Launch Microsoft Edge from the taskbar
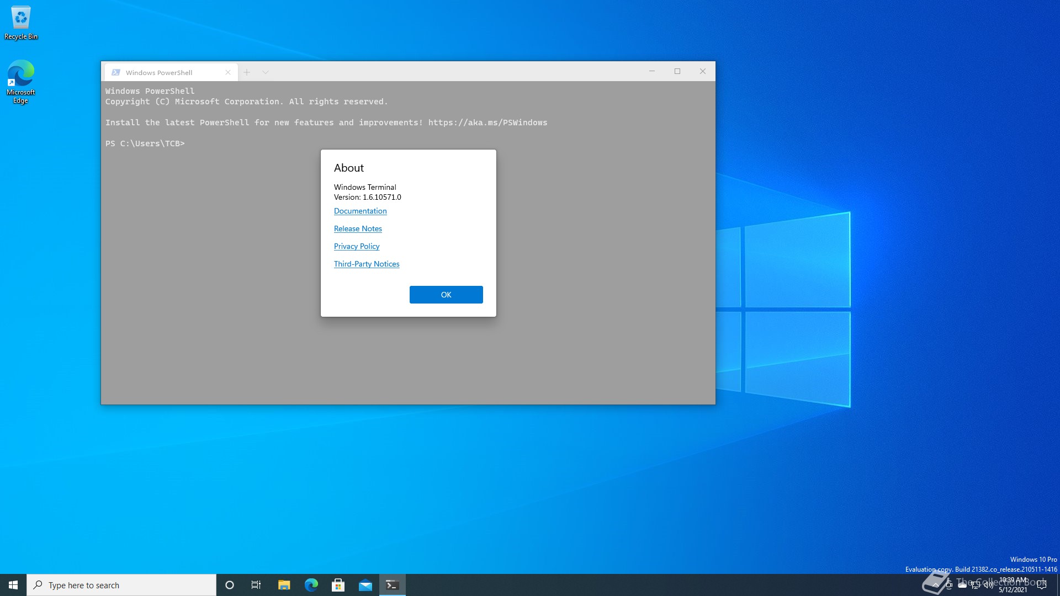The image size is (1060, 596). click(x=311, y=585)
